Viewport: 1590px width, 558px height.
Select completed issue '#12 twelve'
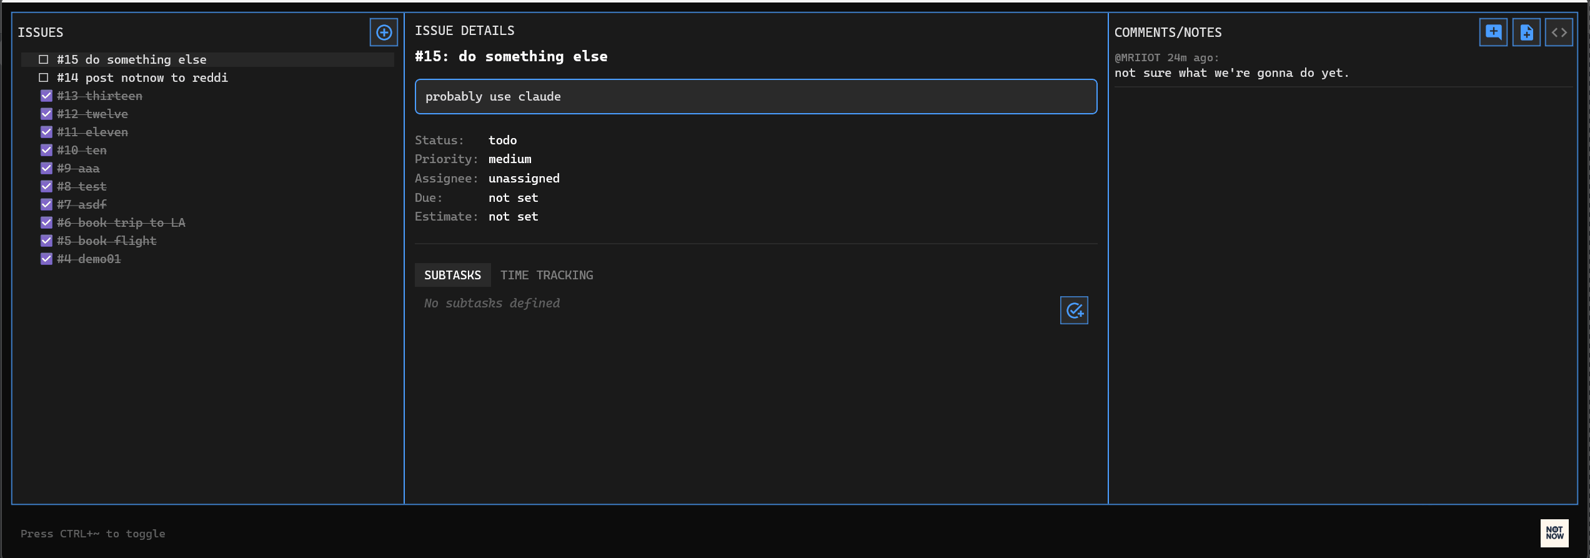[92, 114]
